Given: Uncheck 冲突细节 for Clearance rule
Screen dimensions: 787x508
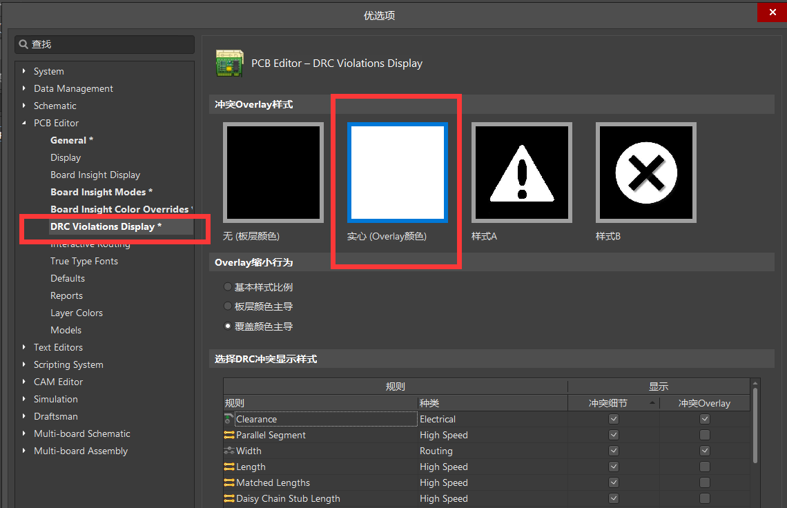Looking at the screenshot, I should (613, 418).
